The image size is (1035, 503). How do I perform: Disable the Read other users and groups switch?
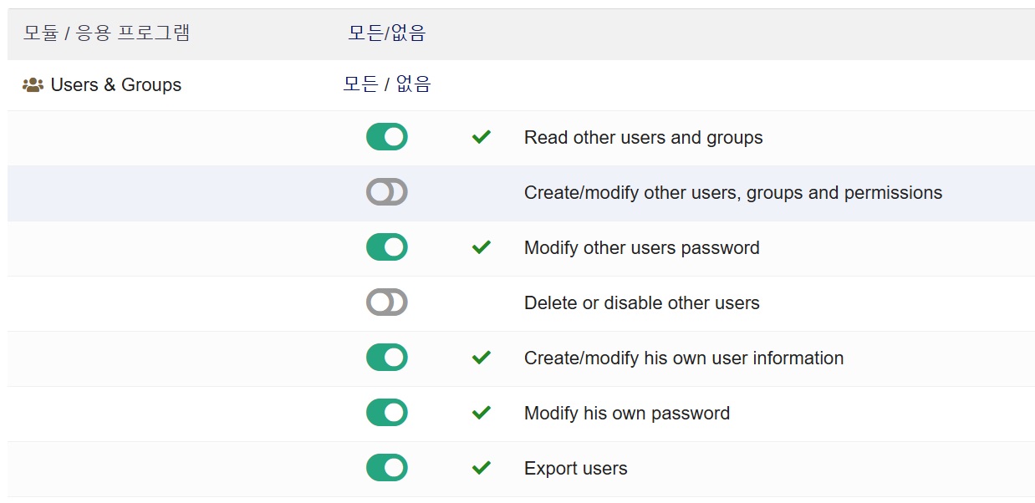point(387,137)
